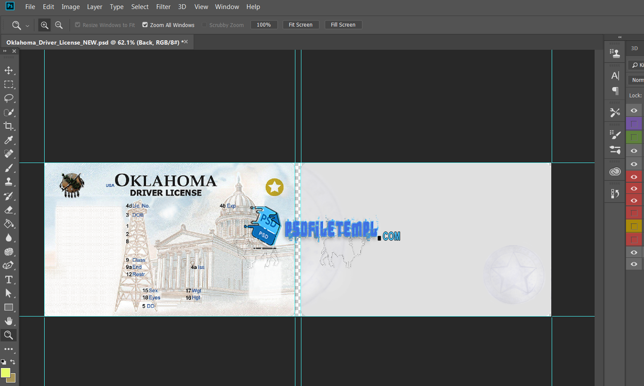This screenshot has height=386, width=644.
Task: Open the Zoom tool preset picker arrow
Action: click(x=27, y=25)
